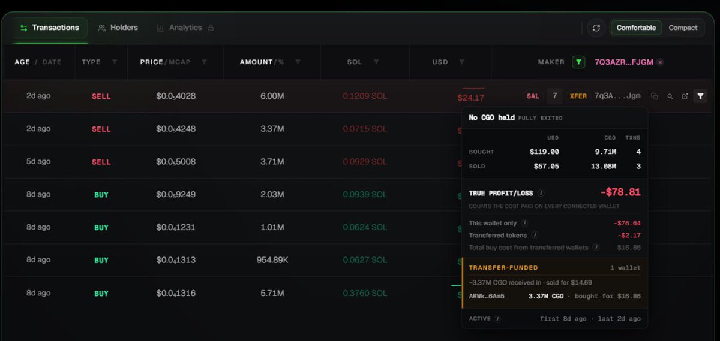Screen dimensions: 720x341
Task: Click the $0.0₄1316 price cell
Action: 176,293
